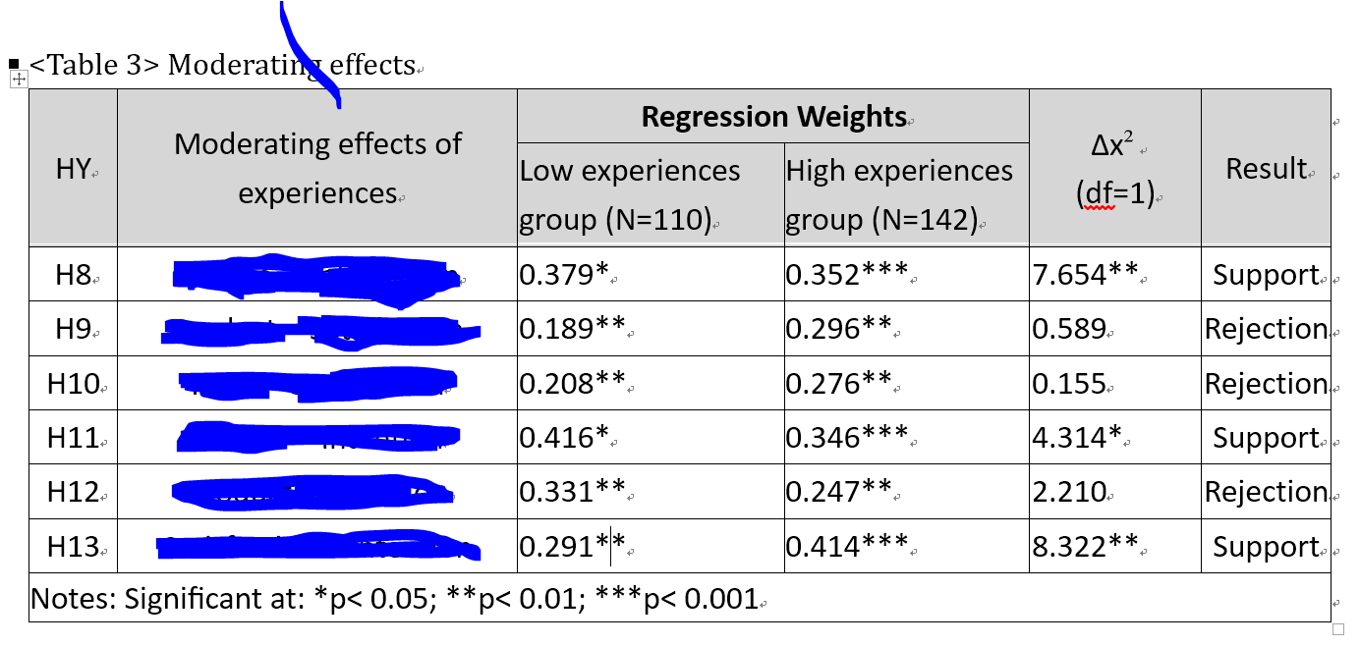Click the H13 Support result cell
The width and height of the screenshot is (1360, 646).
click(1266, 546)
